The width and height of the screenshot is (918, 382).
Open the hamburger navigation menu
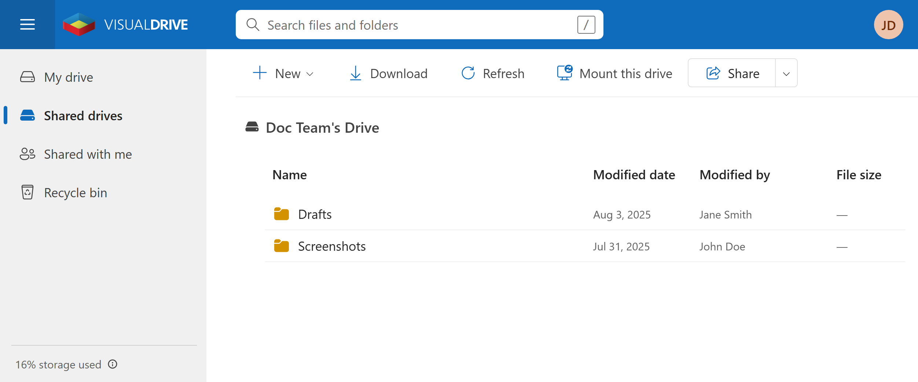coord(27,25)
